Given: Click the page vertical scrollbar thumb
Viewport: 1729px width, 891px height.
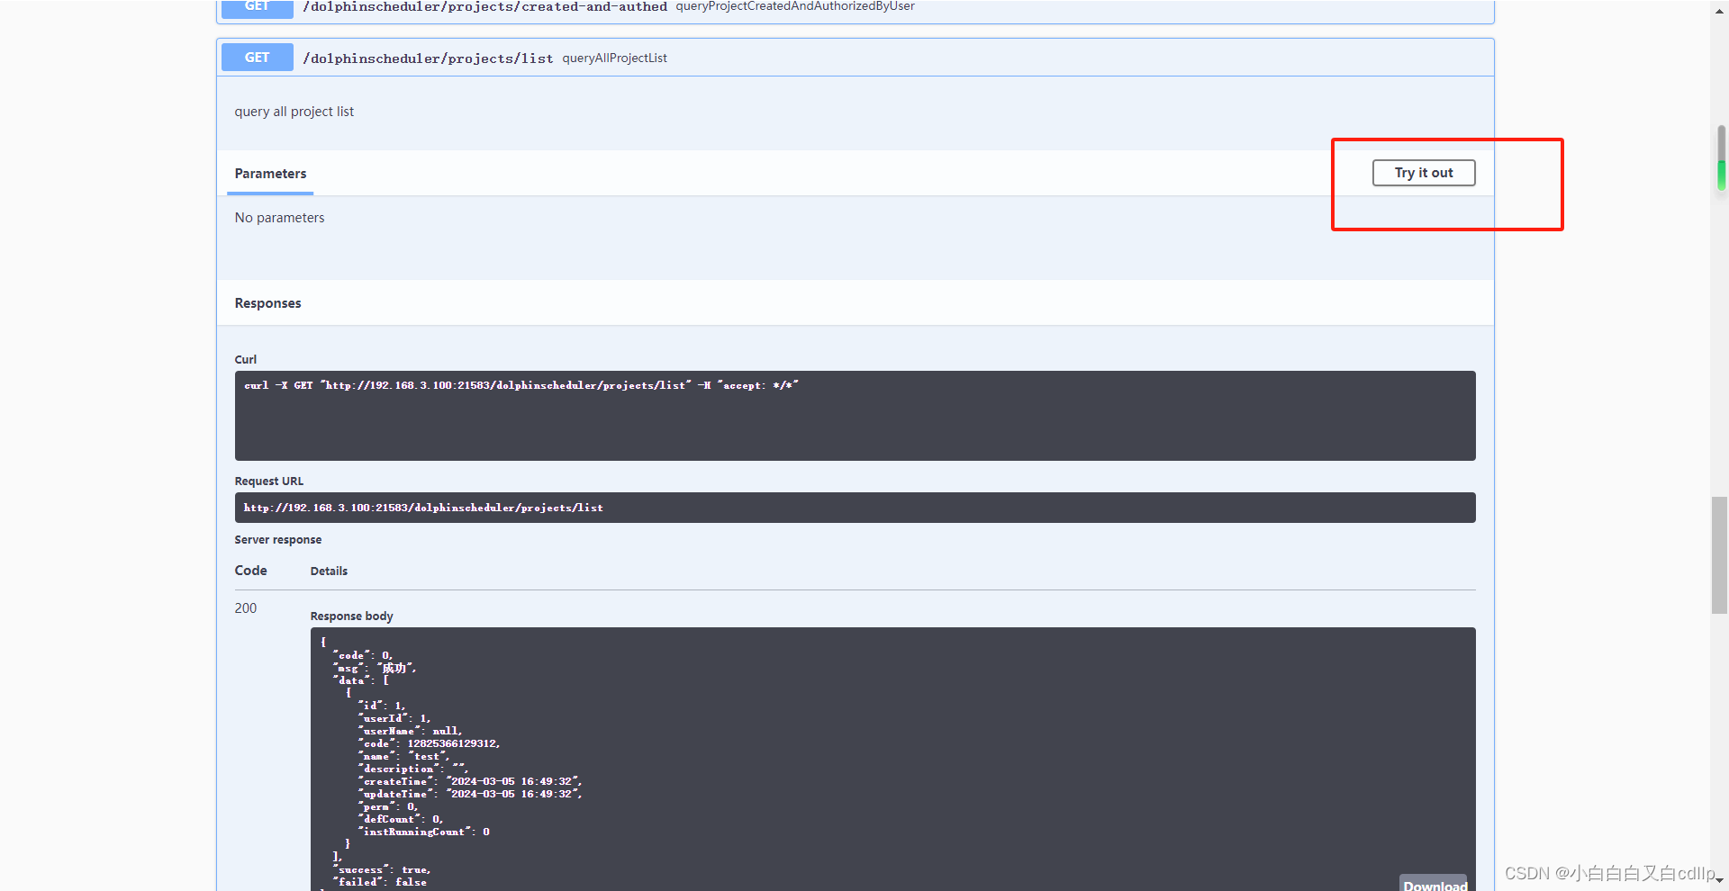Looking at the screenshot, I should [x=1719, y=555].
